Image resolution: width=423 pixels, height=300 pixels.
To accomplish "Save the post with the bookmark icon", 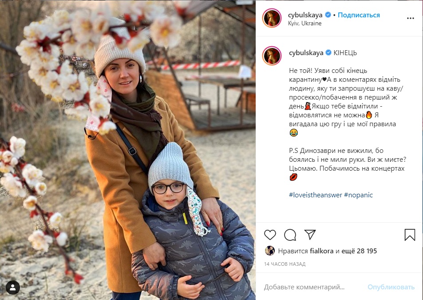I will 410,235.
